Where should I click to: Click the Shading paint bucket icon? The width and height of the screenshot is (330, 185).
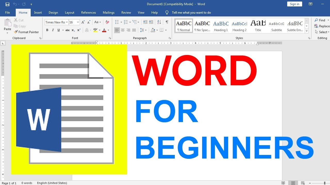click(x=153, y=30)
